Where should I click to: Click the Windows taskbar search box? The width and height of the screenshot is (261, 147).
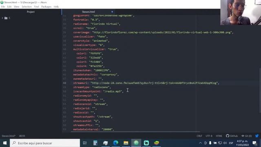(45, 143)
